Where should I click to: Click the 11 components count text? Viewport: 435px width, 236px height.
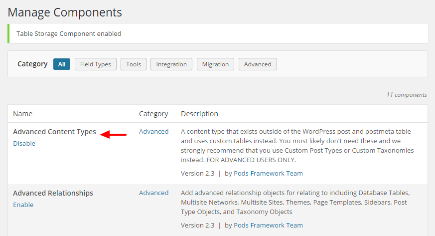(406, 95)
